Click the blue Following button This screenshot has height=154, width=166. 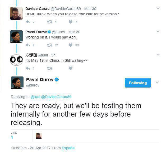tap(138, 83)
